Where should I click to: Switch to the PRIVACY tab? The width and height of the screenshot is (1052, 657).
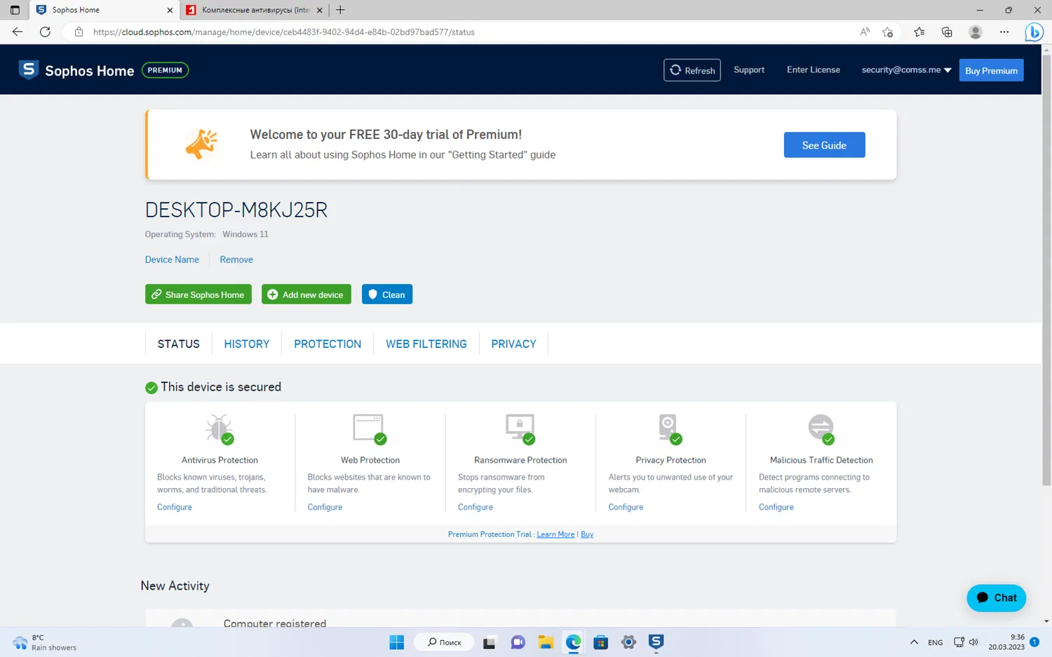tap(513, 344)
